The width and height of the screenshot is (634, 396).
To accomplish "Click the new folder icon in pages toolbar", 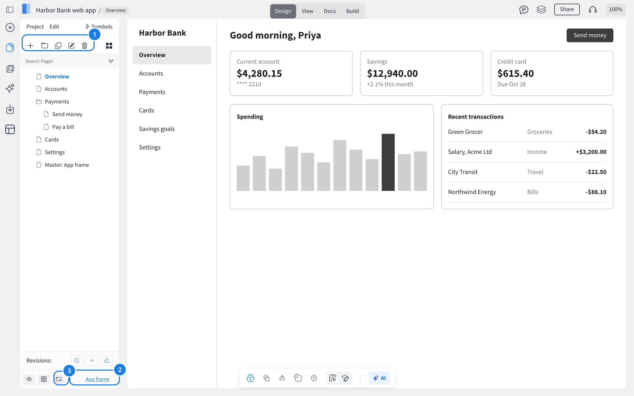I will click(x=45, y=46).
